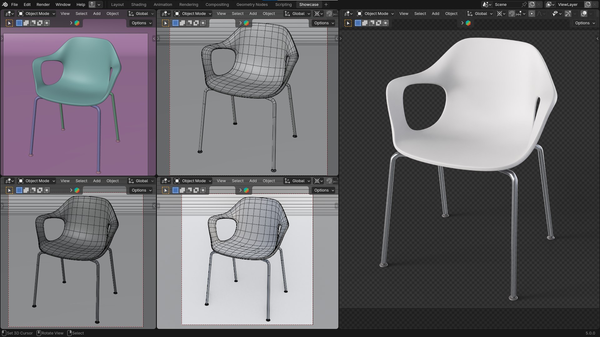Open the Add menu in the top-left viewport
The height and width of the screenshot is (337, 600).
coord(97,13)
